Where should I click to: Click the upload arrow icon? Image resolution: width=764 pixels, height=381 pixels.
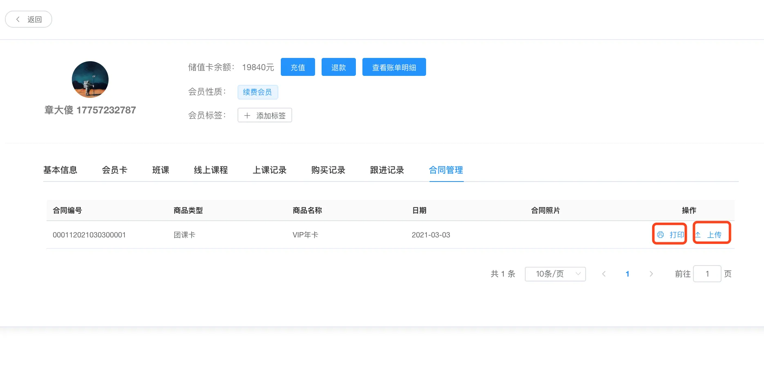[x=698, y=235]
